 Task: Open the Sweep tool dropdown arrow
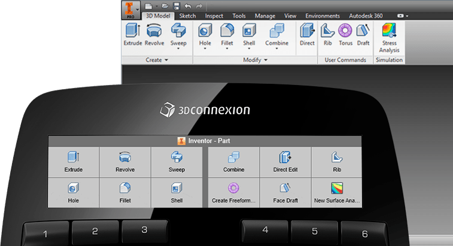(178, 49)
